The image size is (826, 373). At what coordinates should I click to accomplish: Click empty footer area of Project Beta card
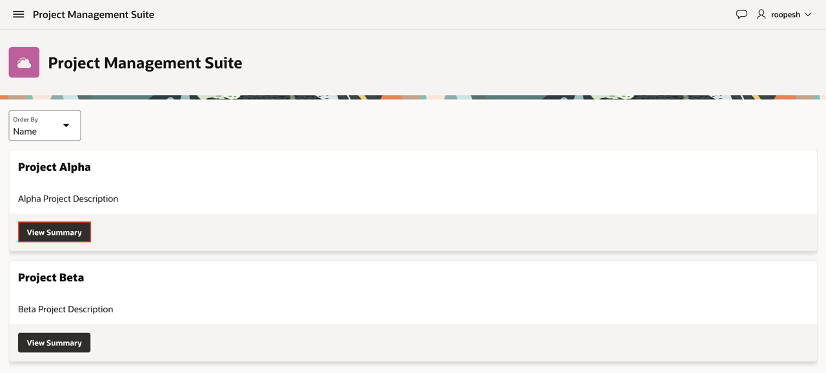click(452, 343)
